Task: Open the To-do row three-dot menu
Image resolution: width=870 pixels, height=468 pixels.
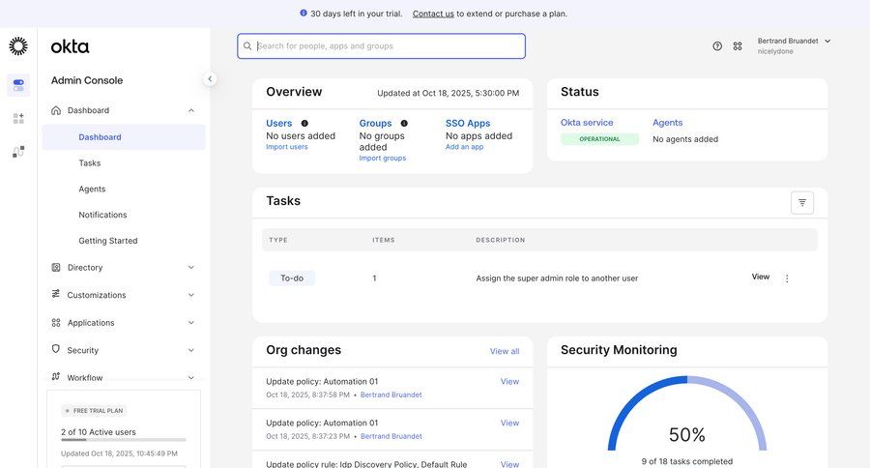Action: coord(787,278)
